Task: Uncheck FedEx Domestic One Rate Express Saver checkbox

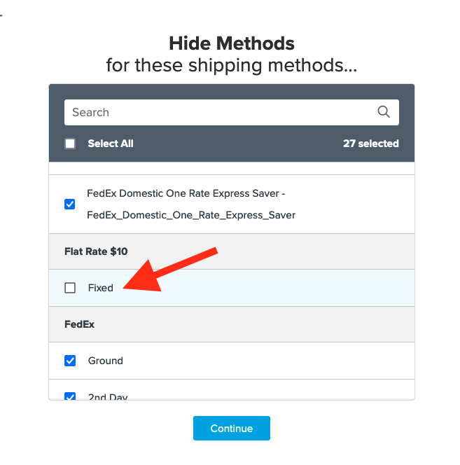Action: tap(70, 204)
